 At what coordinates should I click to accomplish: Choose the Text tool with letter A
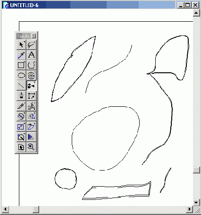[x=32, y=55]
